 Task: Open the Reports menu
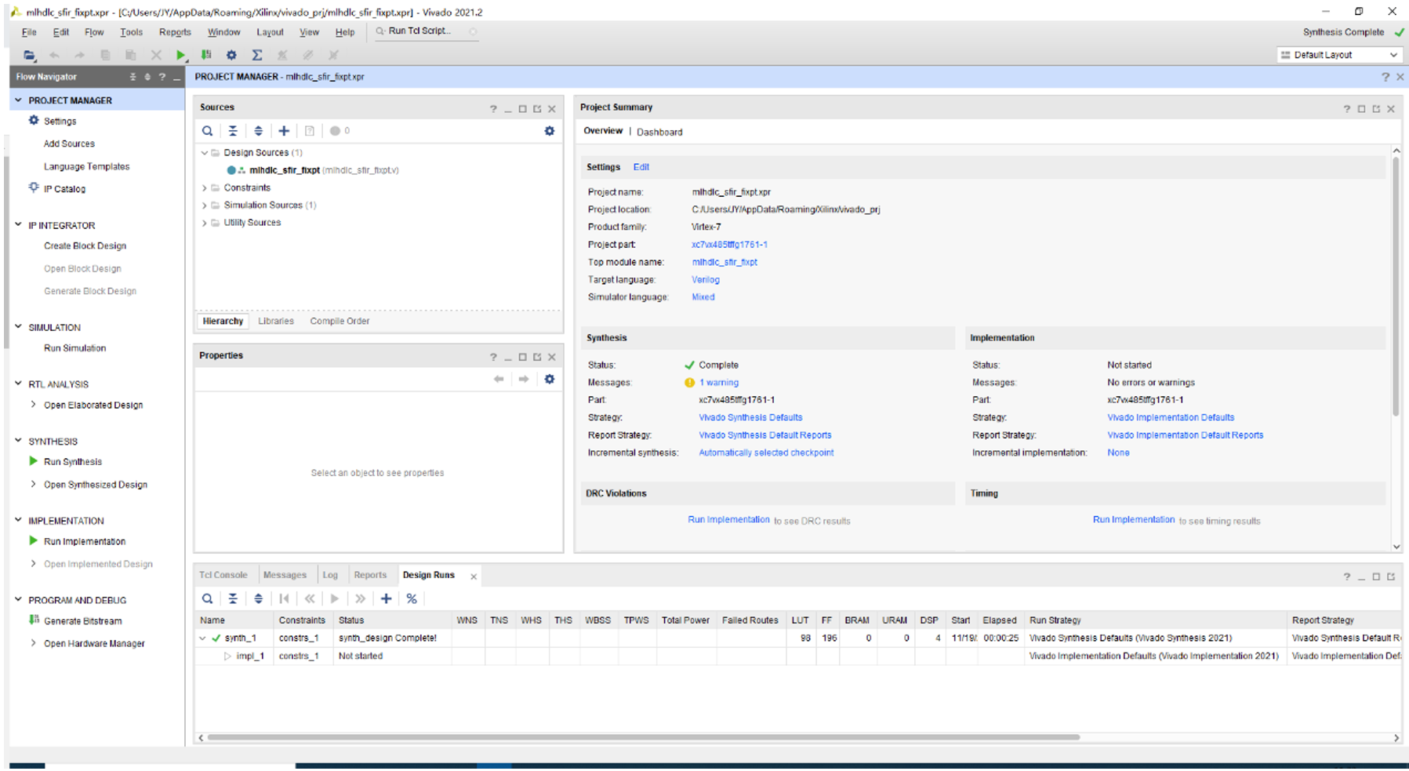(x=175, y=32)
